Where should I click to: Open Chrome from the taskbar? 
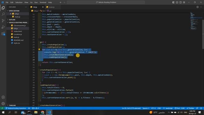pyautogui.click(x=42, y=112)
